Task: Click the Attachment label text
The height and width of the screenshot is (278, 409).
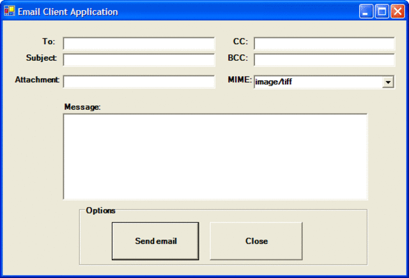Action: point(37,79)
